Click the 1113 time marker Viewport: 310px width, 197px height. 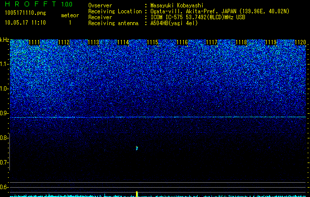(x=93, y=42)
